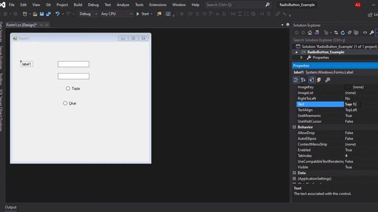Viewport: 378px width, 212px height.
Task: Select the Form1.cs [Design] tab
Action: (x=21, y=25)
